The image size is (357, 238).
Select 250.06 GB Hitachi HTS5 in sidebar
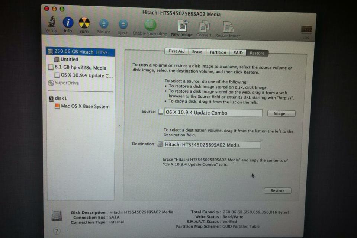point(81,52)
